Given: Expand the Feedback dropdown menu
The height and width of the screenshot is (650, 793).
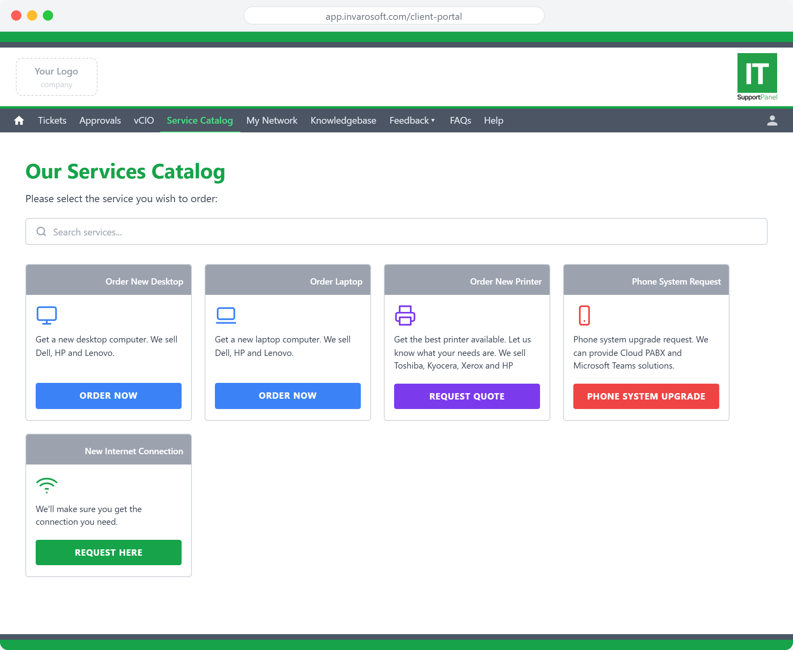Looking at the screenshot, I should (x=412, y=120).
